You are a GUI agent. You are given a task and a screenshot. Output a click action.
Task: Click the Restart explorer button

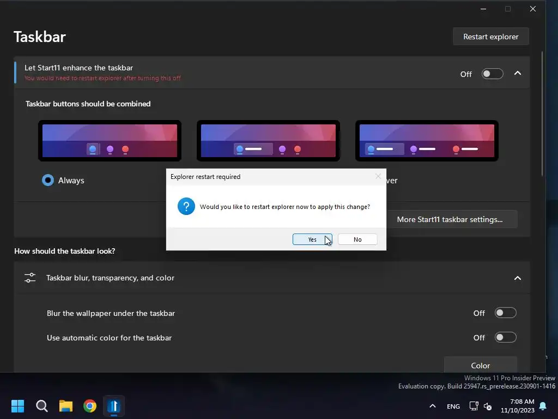[x=491, y=37]
